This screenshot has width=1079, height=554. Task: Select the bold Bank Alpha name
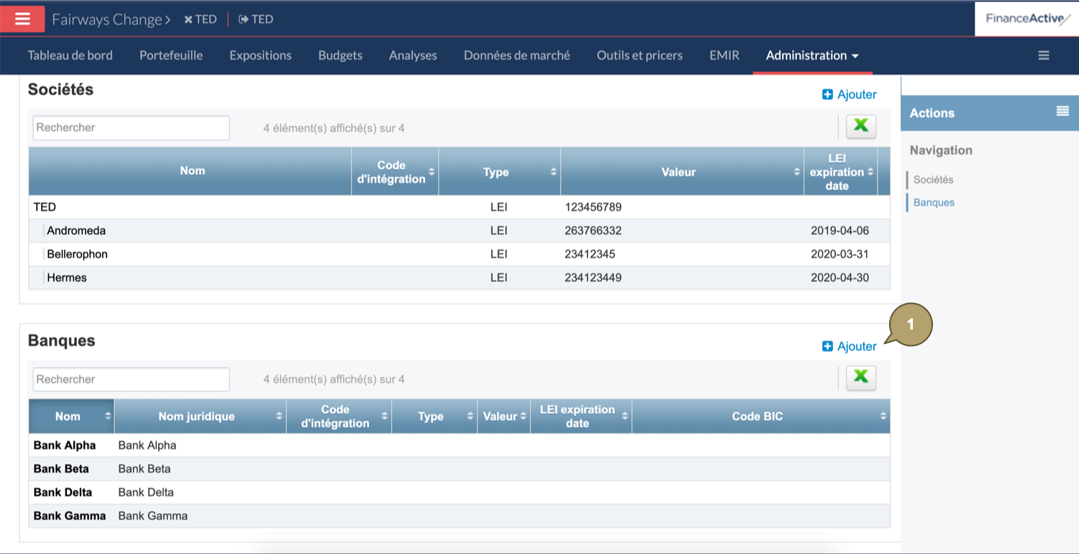65,445
